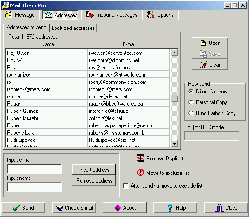Viewport: 249px width, 217px height.
Task: Choose the Personal Copy send mode
Action: pos(191,102)
